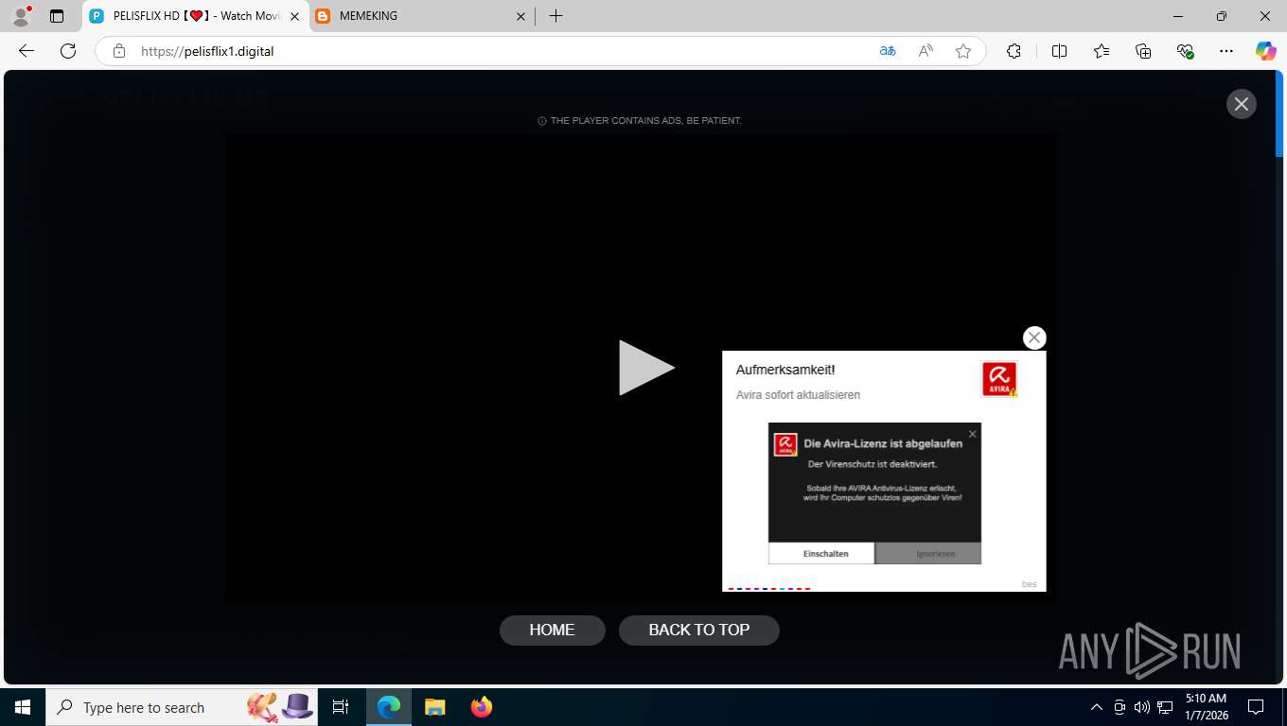Open Task View on taskbar
This screenshot has width=1287, height=726.
click(x=341, y=707)
